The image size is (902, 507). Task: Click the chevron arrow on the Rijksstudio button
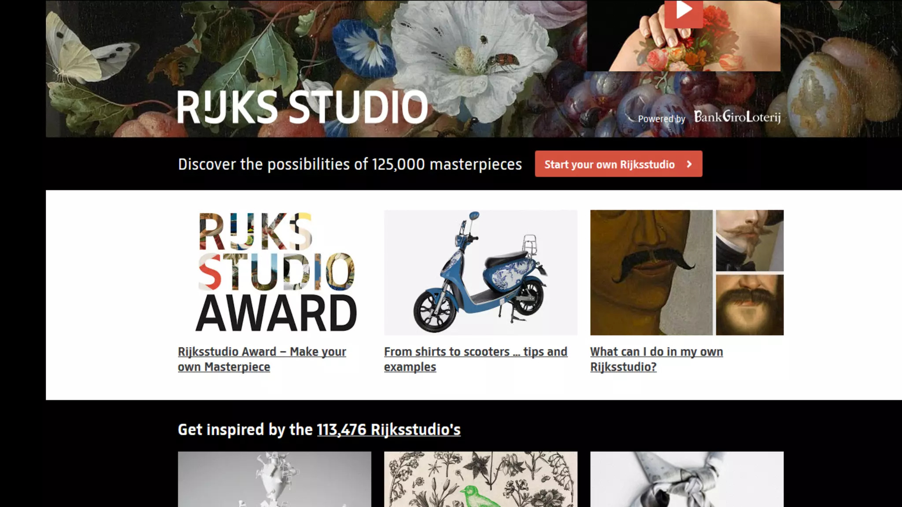tap(689, 164)
